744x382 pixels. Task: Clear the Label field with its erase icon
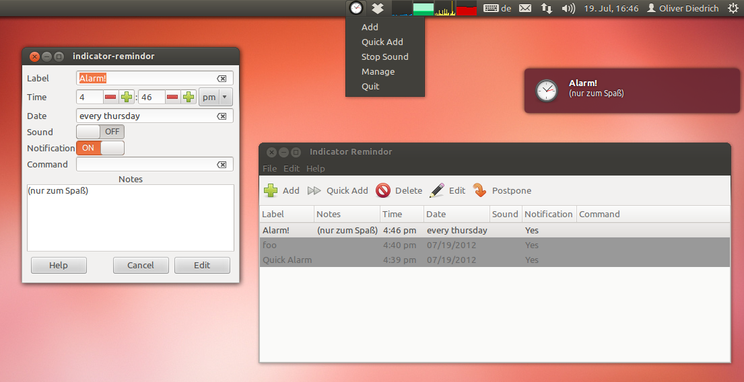tap(222, 79)
